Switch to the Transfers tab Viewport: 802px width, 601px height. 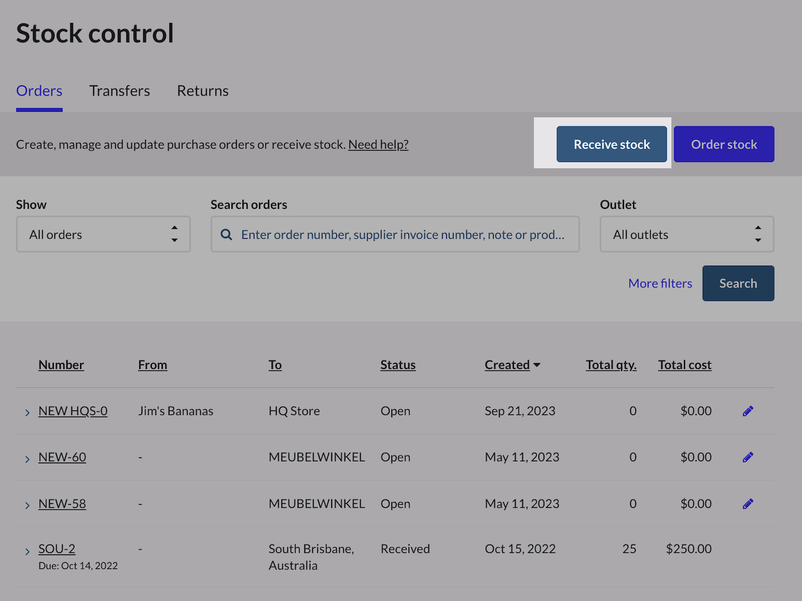119,90
